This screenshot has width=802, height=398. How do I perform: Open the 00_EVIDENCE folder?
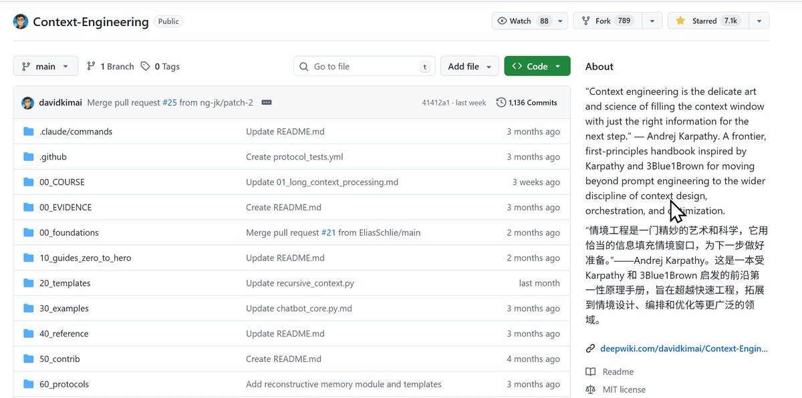(65, 207)
